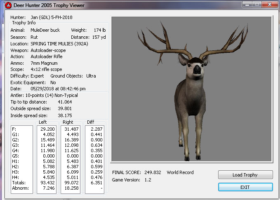Click the FINAL SCORE value 249.832
Viewport: 280px width, 200px height.
(153, 172)
